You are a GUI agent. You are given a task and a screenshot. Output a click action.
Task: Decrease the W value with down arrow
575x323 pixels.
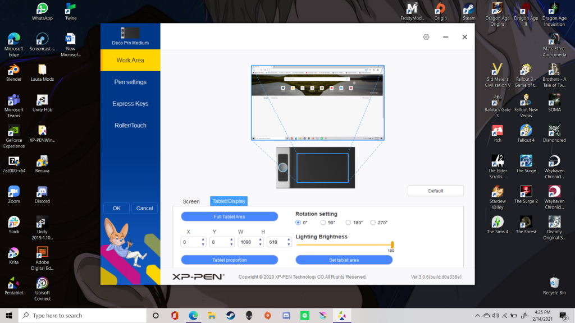pyautogui.click(x=261, y=244)
